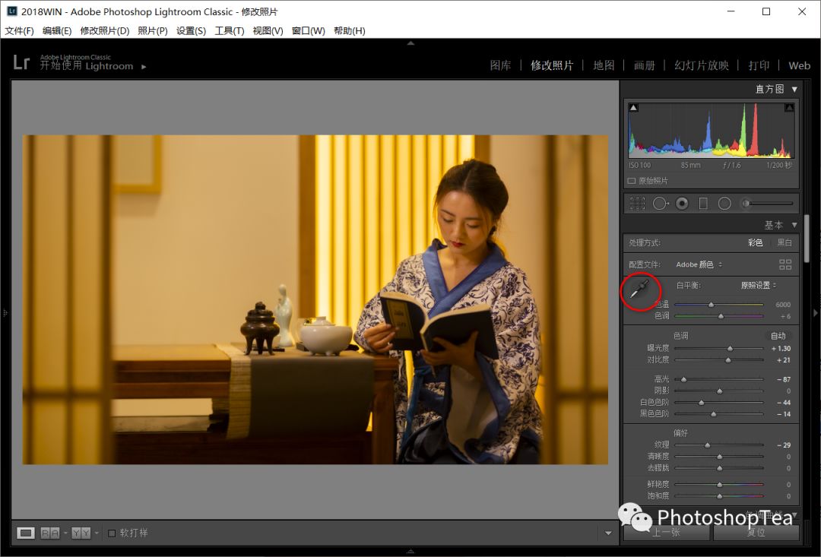Switch to loupe view mode
The height and width of the screenshot is (557, 821).
tap(26, 533)
